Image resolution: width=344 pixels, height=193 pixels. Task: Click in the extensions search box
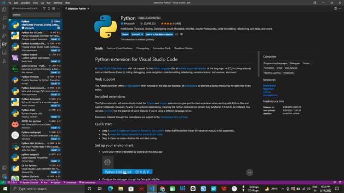pos(32,15)
